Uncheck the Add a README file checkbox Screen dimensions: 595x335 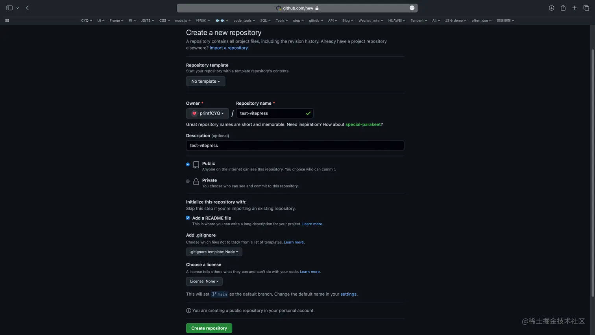pyautogui.click(x=188, y=218)
